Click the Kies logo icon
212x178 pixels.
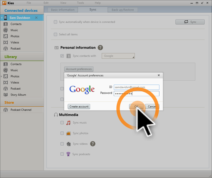pyautogui.click(x=4, y=3)
